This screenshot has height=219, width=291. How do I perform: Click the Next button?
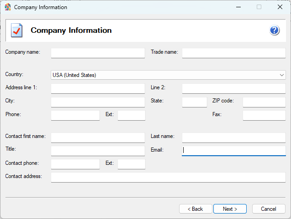pos(230,209)
